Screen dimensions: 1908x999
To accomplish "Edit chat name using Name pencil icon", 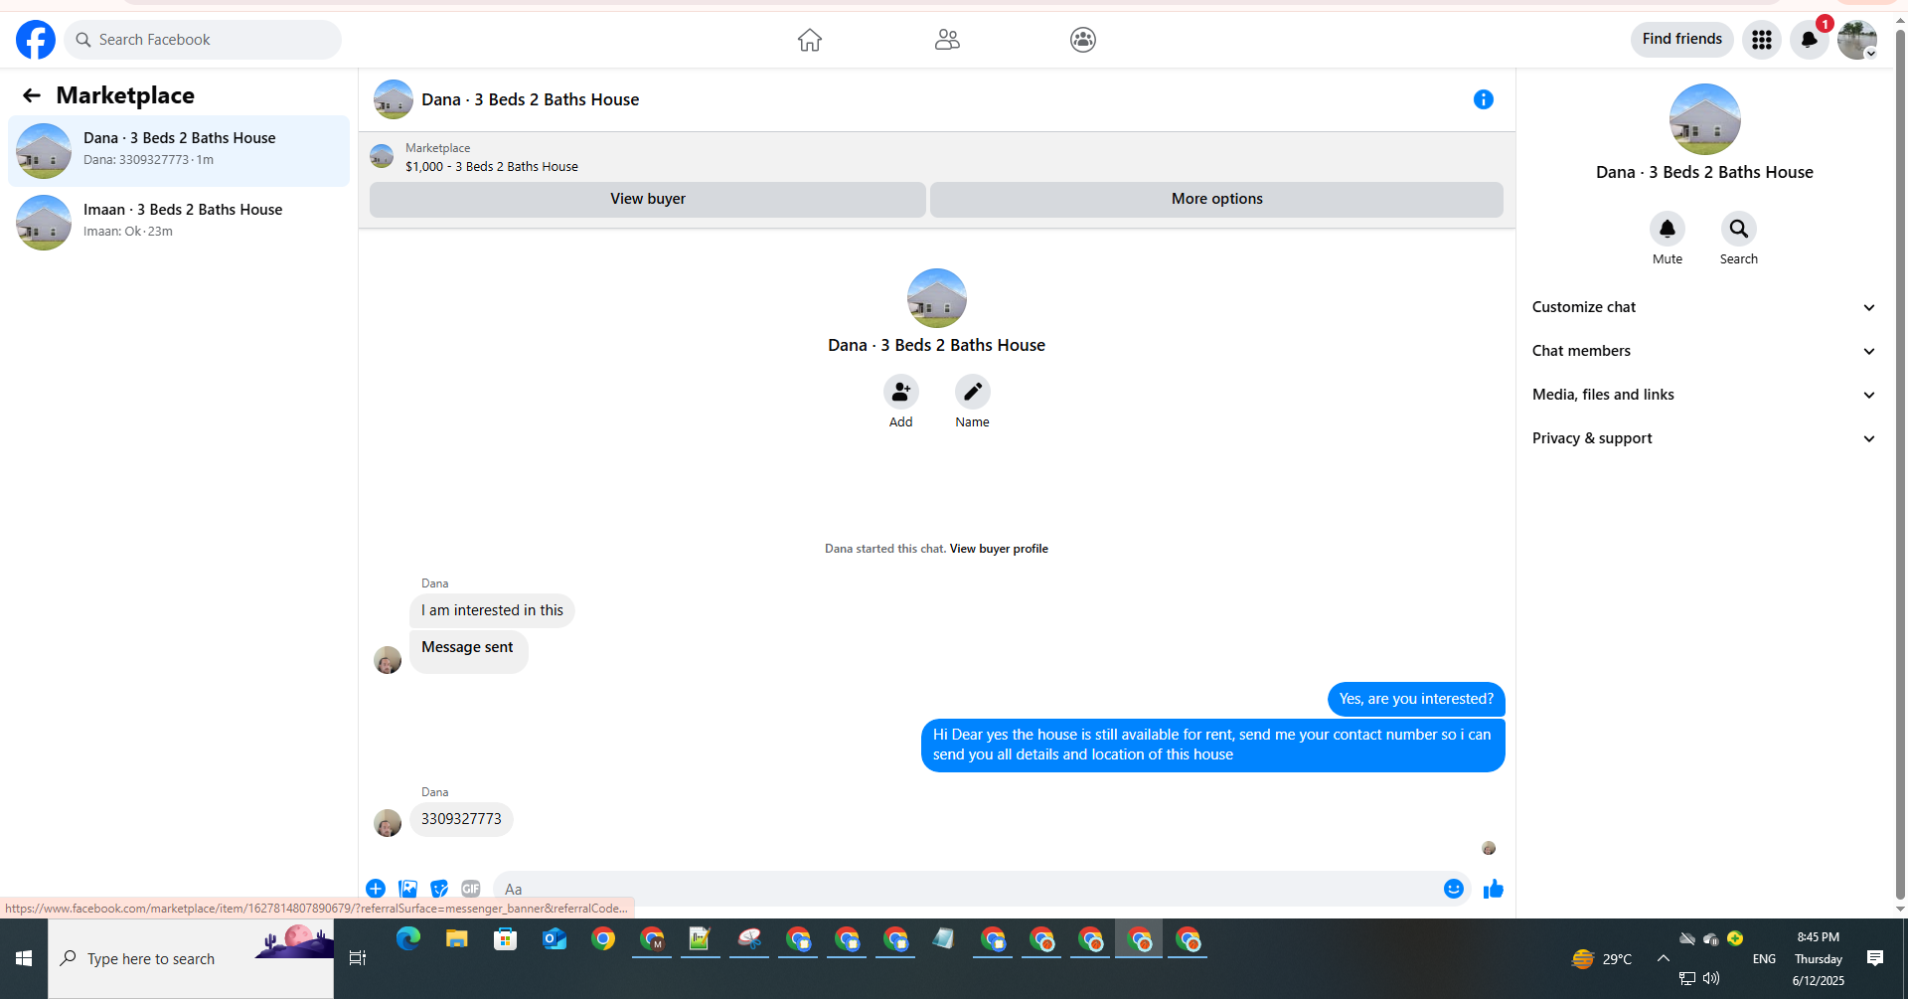I will click(x=973, y=392).
